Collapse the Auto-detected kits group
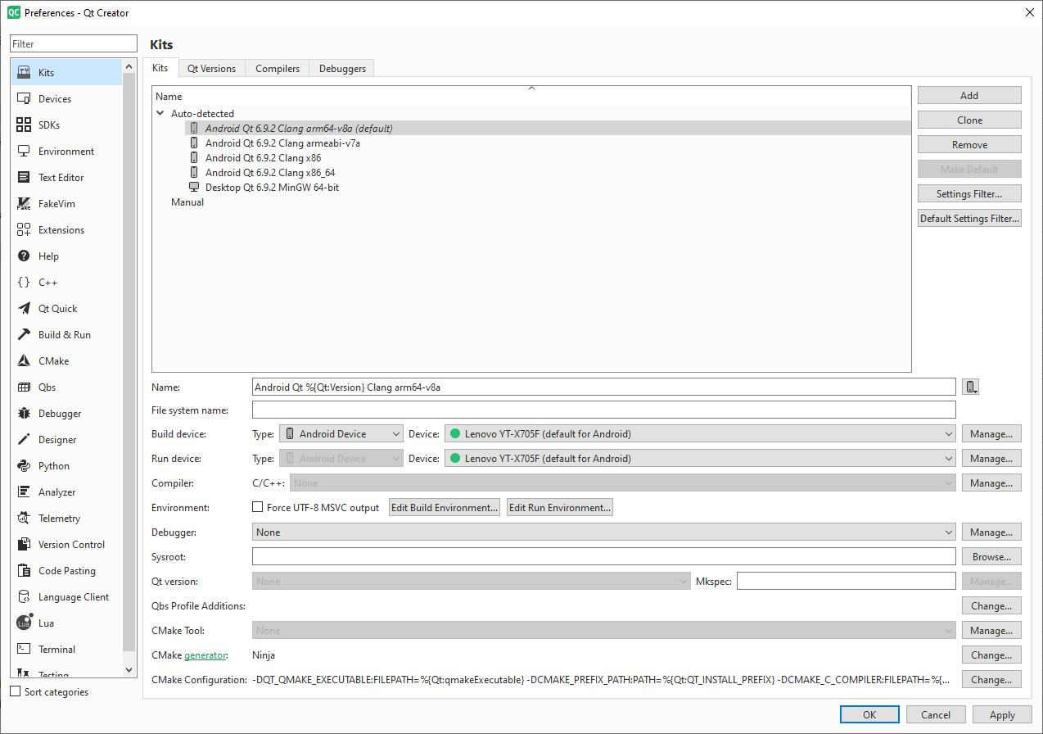 160,114
